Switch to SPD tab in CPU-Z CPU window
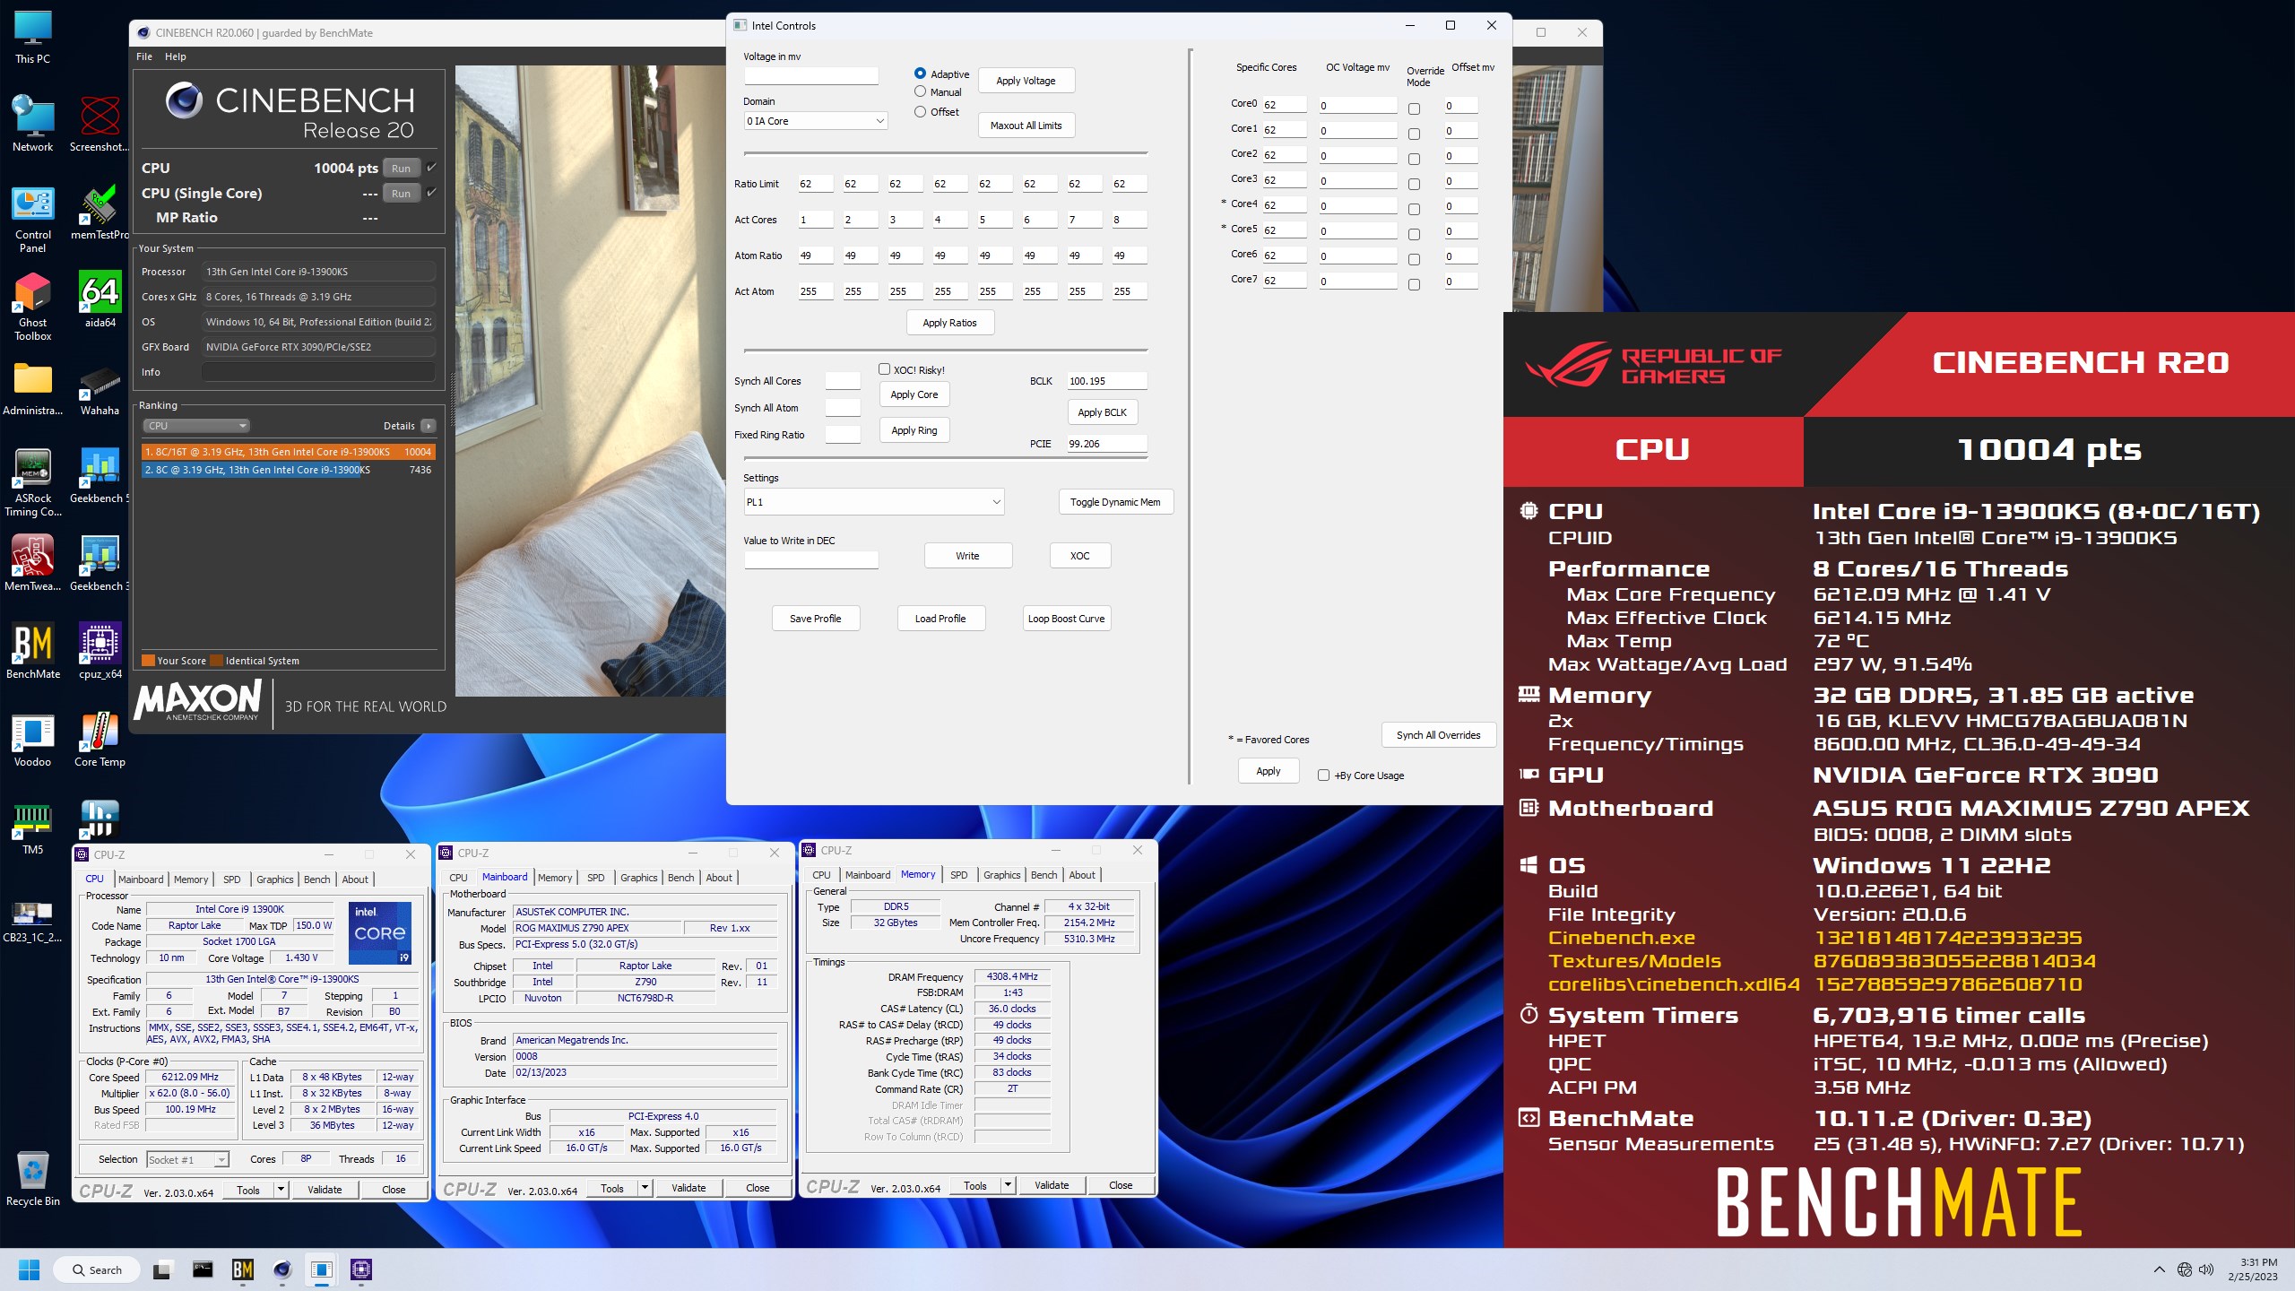The image size is (2295, 1291). pos(231,879)
